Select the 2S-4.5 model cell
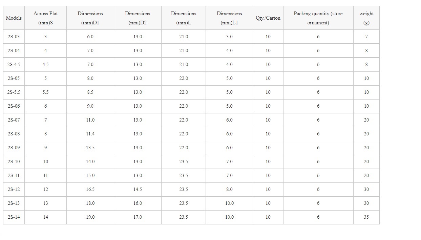The width and height of the screenshot is (421, 240). (x=14, y=64)
